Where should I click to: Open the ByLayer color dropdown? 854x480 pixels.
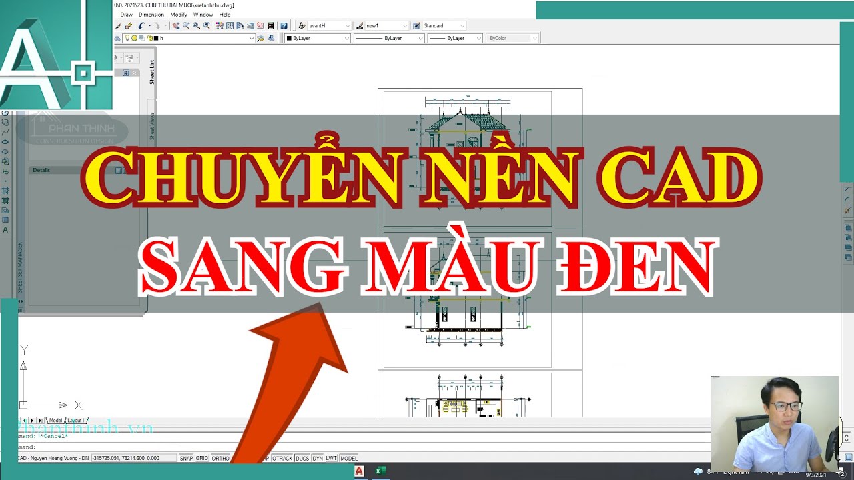[x=318, y=38]
